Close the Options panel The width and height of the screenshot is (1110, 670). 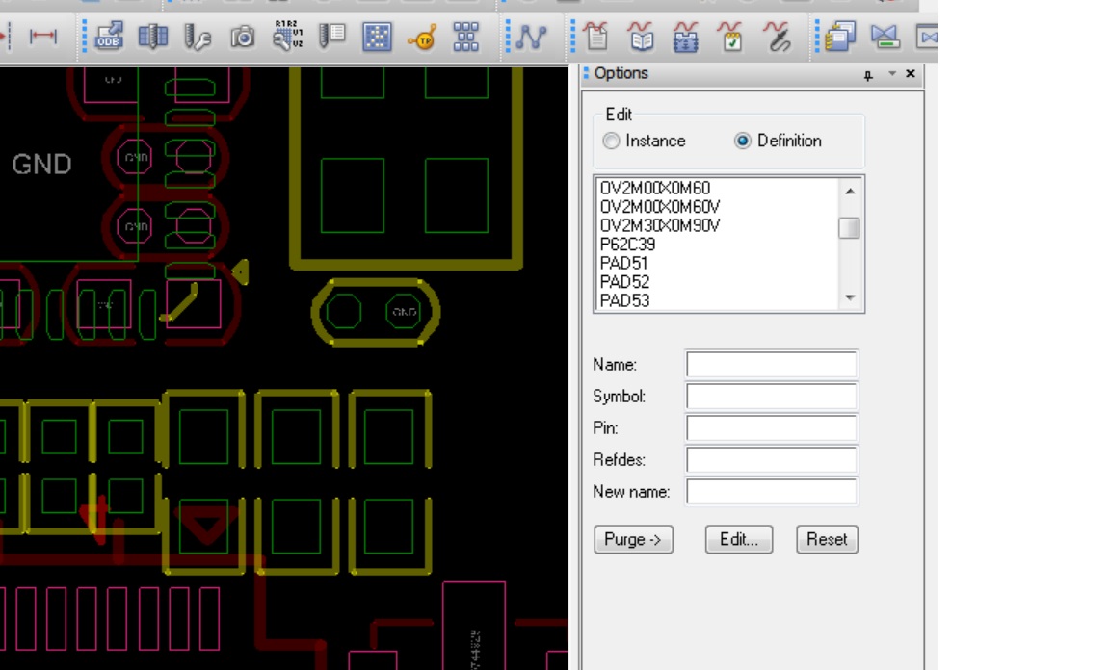point(911,73)
